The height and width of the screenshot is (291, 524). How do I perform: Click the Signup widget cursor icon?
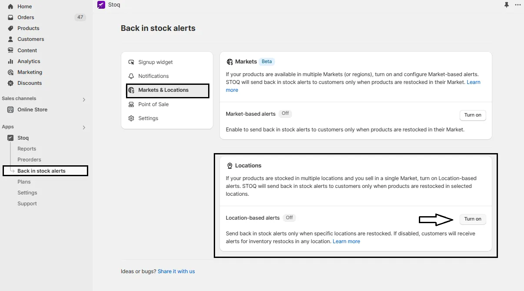coord(131,62)
